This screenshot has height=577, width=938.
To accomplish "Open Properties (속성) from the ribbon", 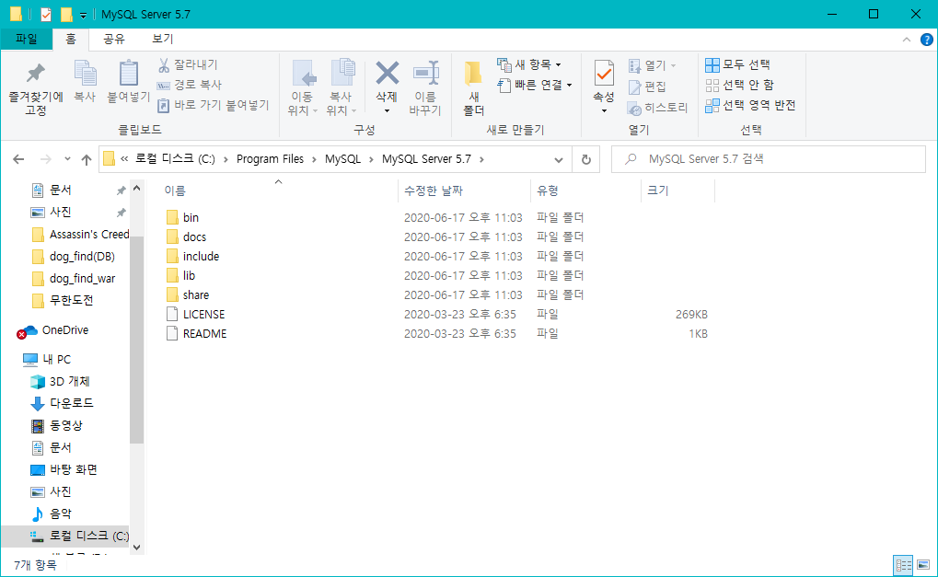I will coord(604,88).
